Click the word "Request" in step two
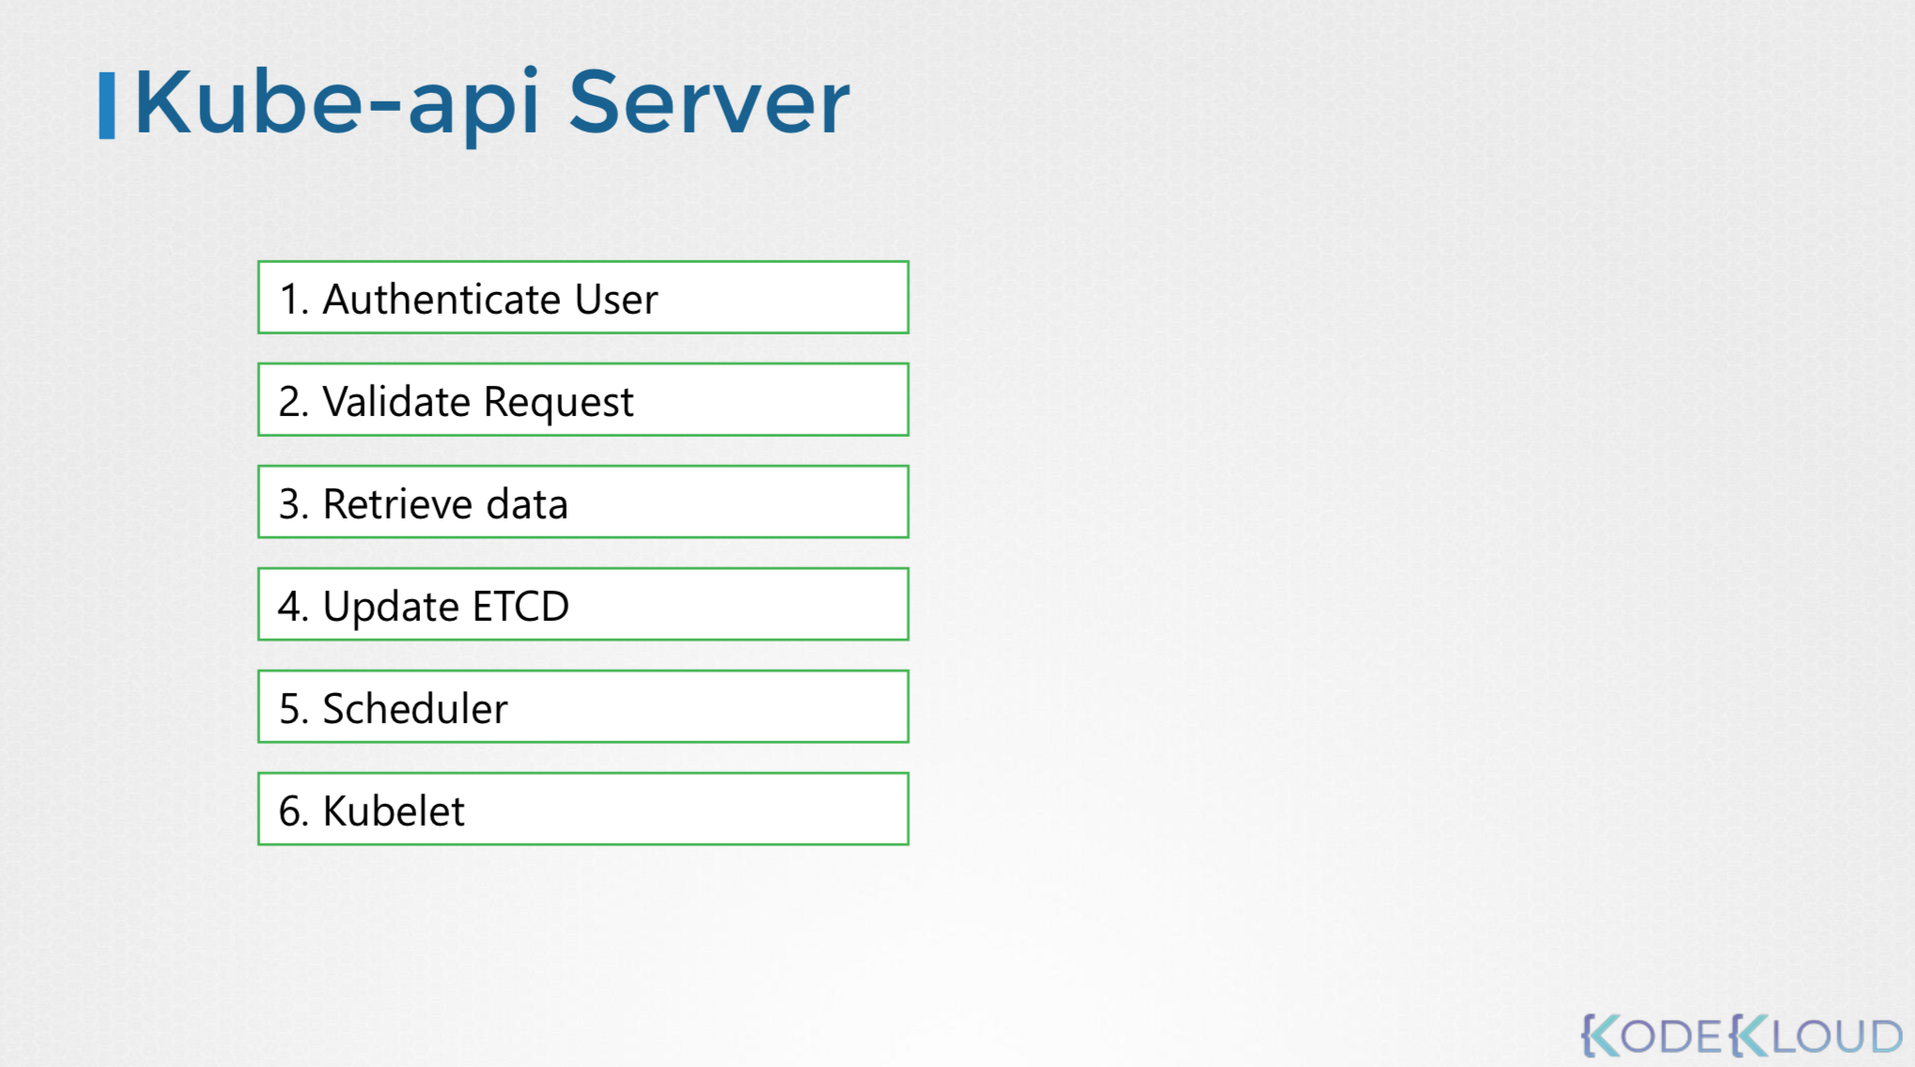 click(558, 402)
